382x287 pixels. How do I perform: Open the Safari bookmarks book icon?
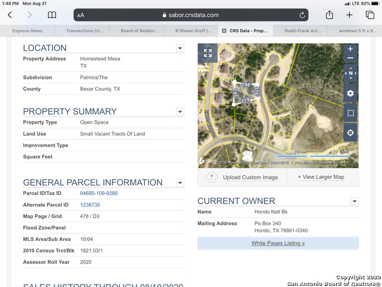(x=52, y=15)
